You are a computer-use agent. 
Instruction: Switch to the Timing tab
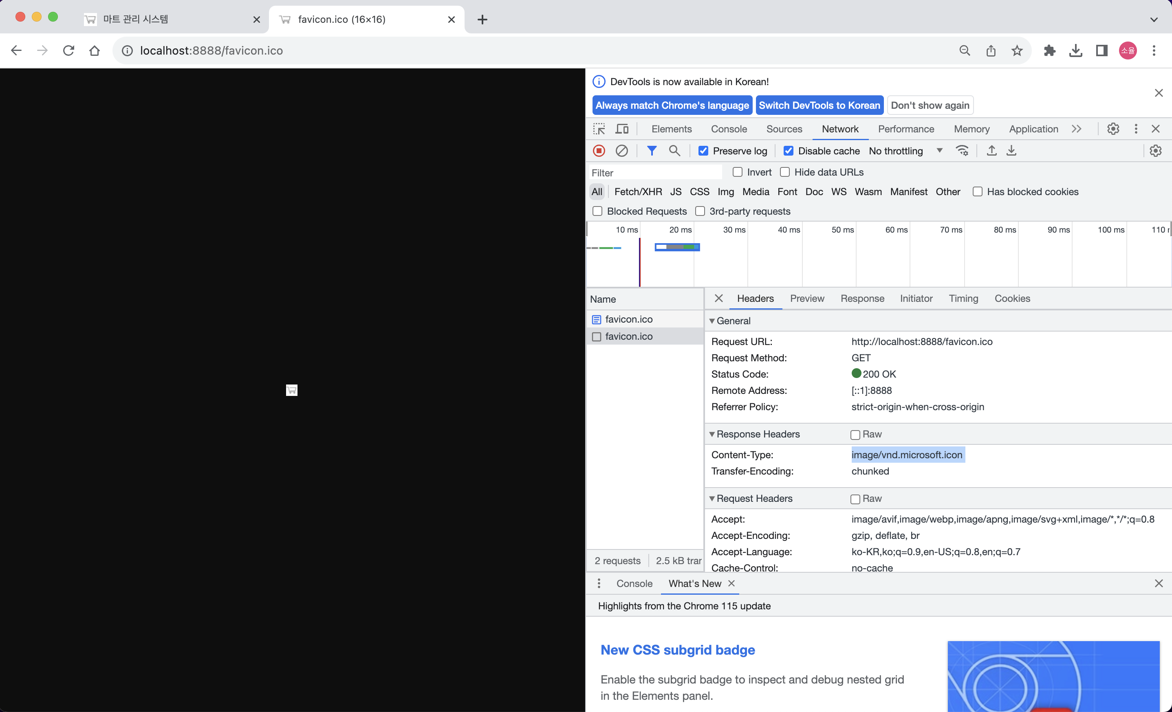pyautogui.click(x=963, y=299)
